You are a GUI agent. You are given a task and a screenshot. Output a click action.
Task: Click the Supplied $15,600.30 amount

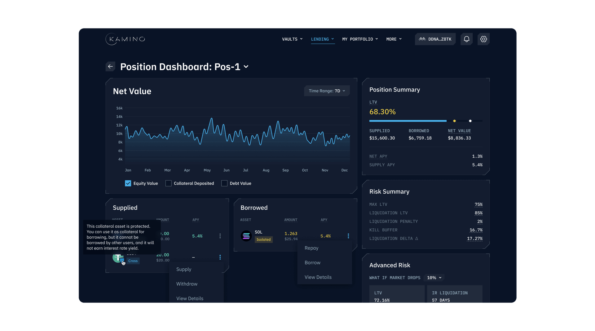[382, 138]
